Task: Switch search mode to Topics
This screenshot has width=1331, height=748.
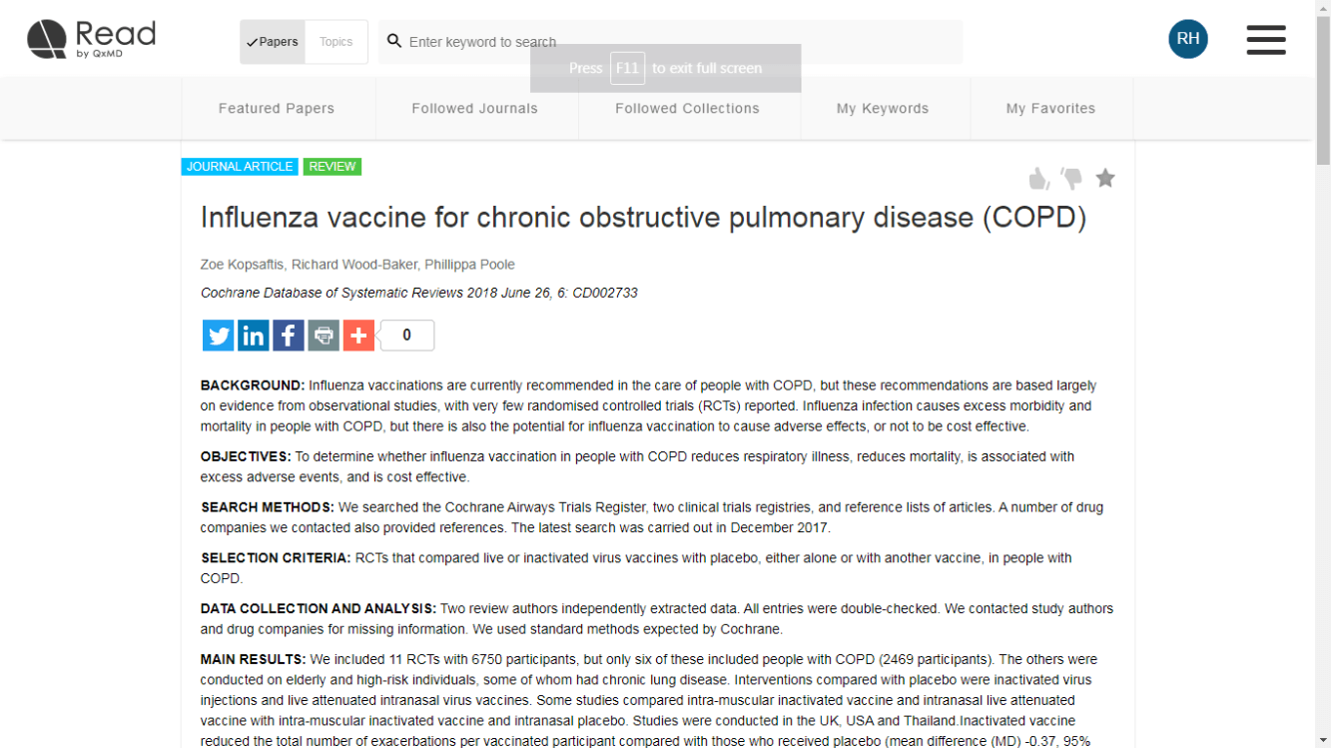Action: pos(336,42)
